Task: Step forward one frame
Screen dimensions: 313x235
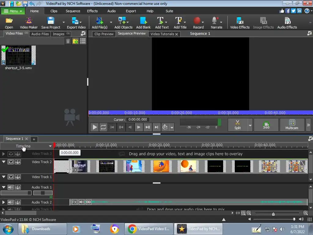Action: [x=138, y=127]
